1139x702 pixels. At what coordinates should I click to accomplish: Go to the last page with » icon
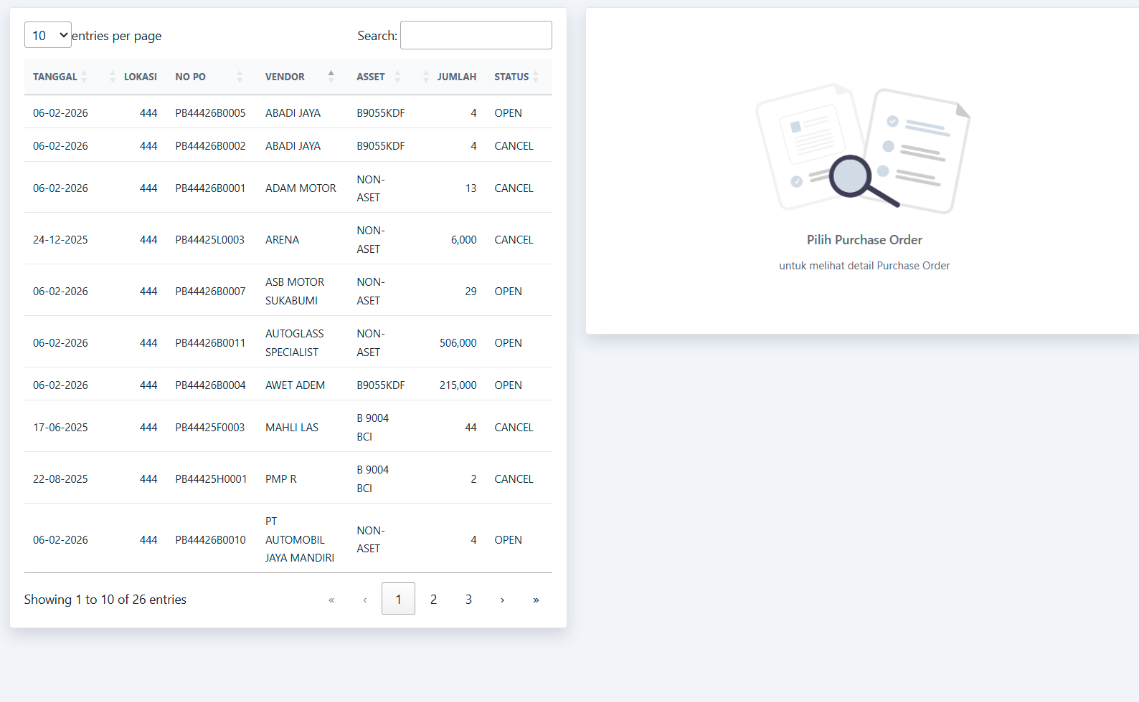(x=536, y=600)
